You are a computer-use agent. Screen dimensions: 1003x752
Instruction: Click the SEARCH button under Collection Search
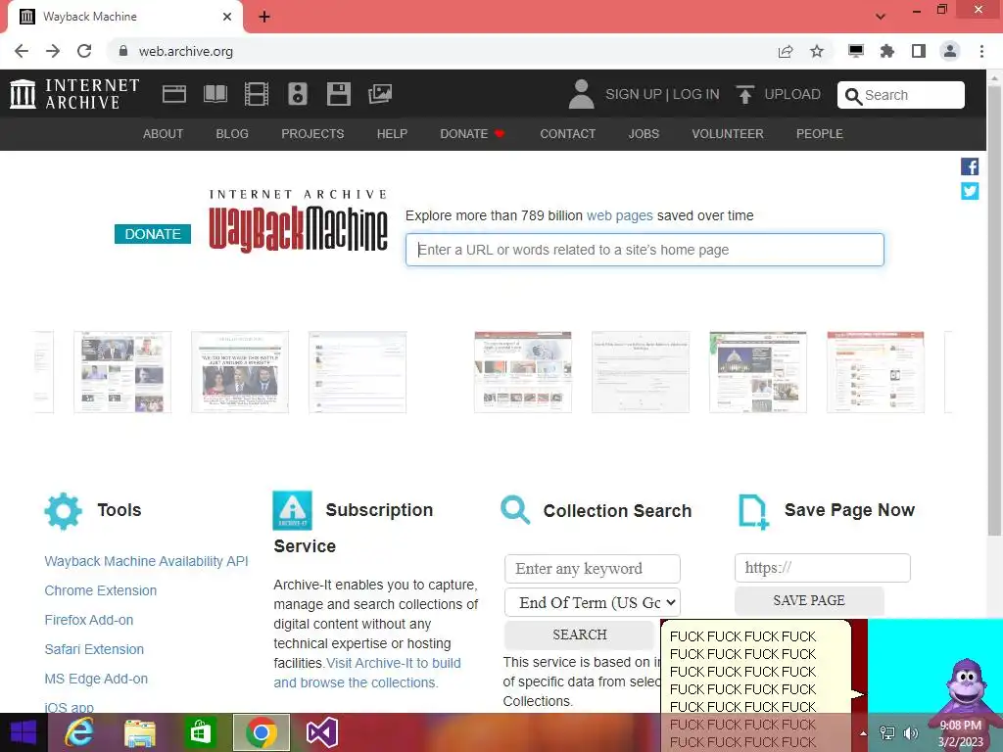pos(580,634)
